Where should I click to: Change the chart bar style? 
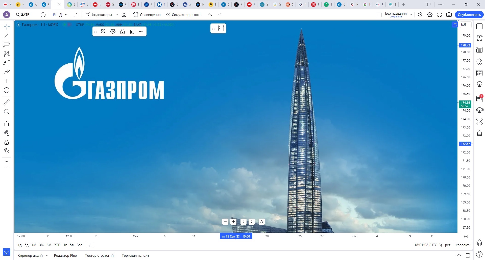pos(76,15)
